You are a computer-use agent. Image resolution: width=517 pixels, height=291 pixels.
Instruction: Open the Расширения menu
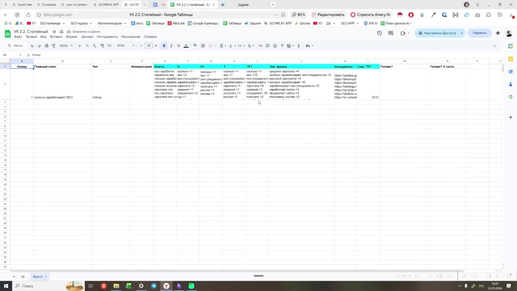130,37
